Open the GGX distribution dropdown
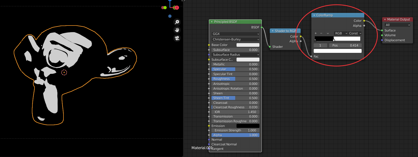Screen dimensions: 418x157 point(235,34)
